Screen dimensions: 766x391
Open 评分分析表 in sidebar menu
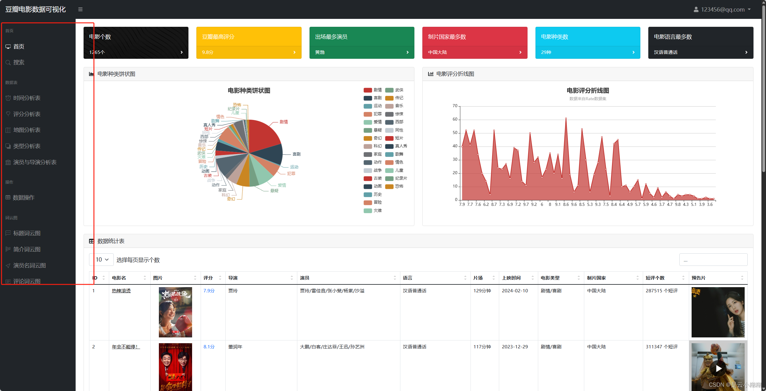tap(27, 114)
